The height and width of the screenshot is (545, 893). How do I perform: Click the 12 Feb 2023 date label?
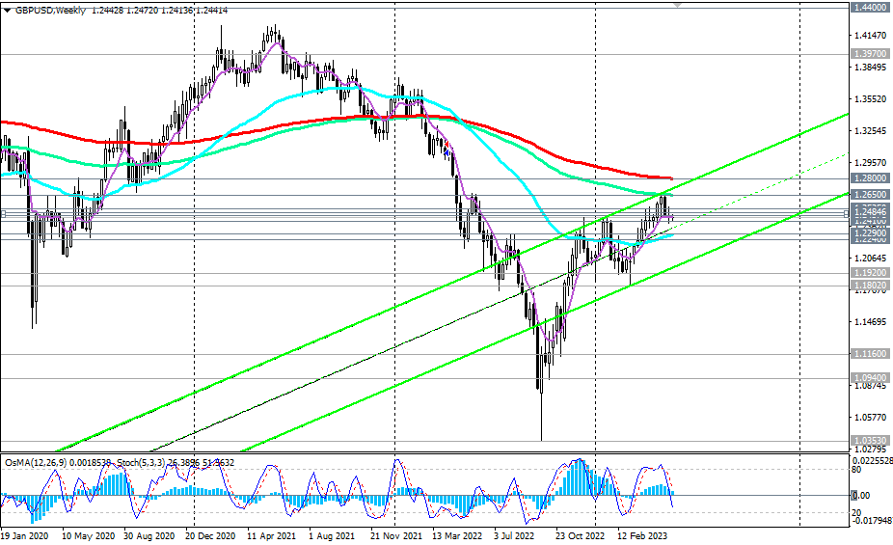(642, 536)
